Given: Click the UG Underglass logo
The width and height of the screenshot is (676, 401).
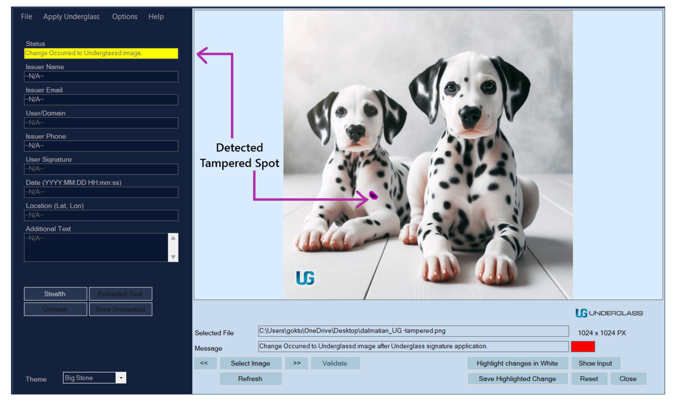Looking at the screenshot, I should click(609, 313).
